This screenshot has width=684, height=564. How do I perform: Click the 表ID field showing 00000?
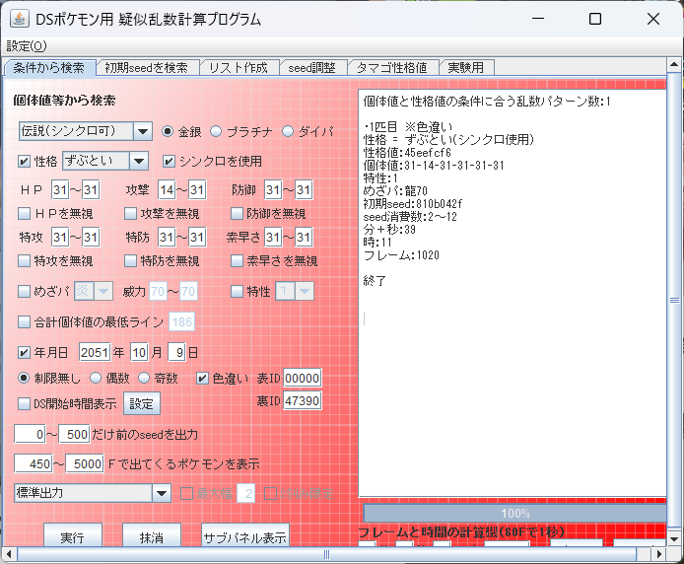303,378
